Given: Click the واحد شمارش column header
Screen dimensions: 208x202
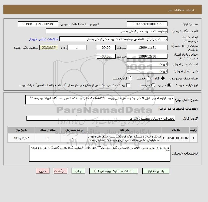Looking at the screenshot, I should click(x=74, y=130).
